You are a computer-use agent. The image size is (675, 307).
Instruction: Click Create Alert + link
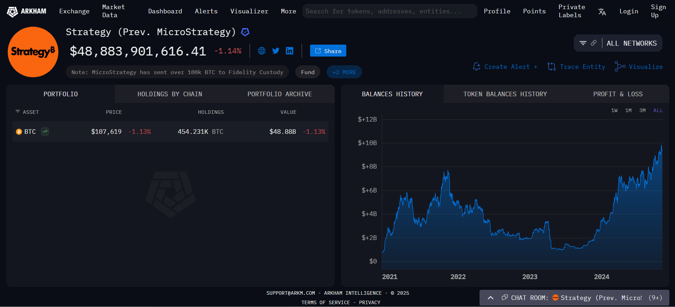[x=505, y=67]
